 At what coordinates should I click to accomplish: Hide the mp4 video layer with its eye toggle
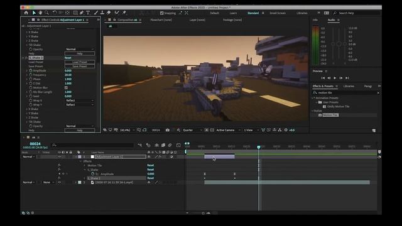[x=60, y=182]
